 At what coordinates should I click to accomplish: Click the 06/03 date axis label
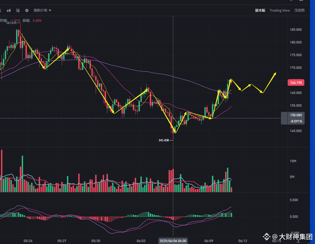141,241
